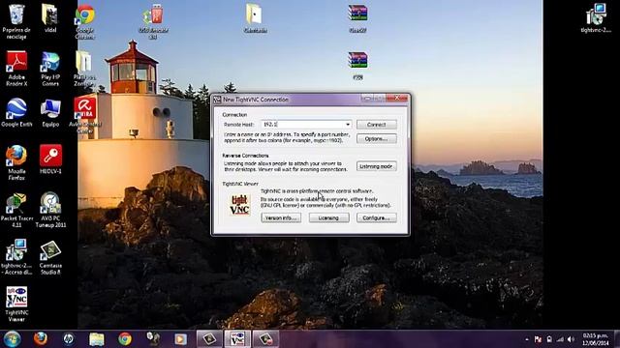Select Google Earth desktop icon
620x348 pixels.
[x=16, y=112]
